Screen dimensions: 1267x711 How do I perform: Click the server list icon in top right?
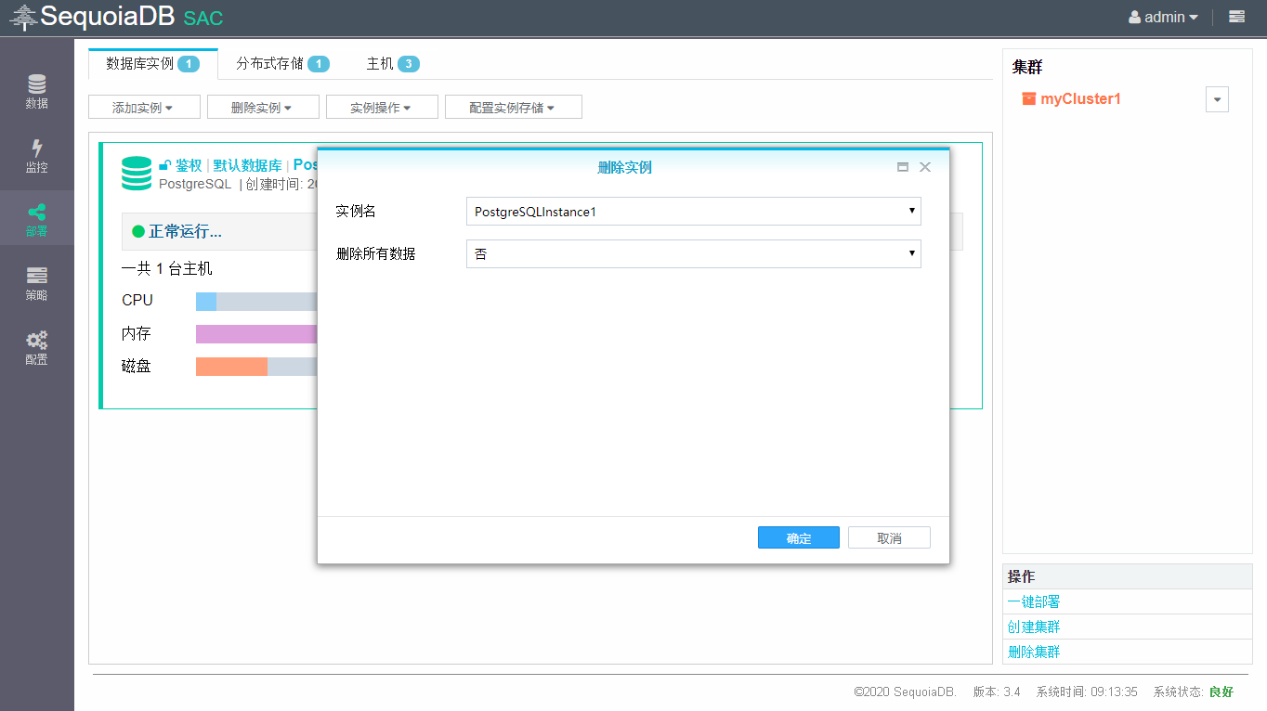pos(1236,17)
